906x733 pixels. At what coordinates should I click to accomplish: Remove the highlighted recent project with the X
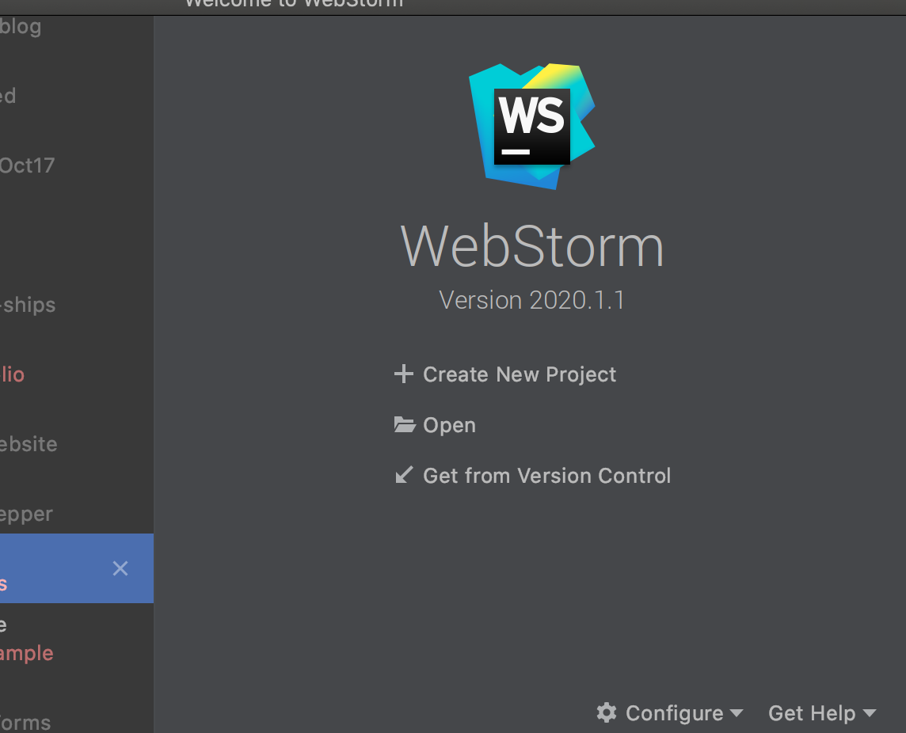(120, 568)
